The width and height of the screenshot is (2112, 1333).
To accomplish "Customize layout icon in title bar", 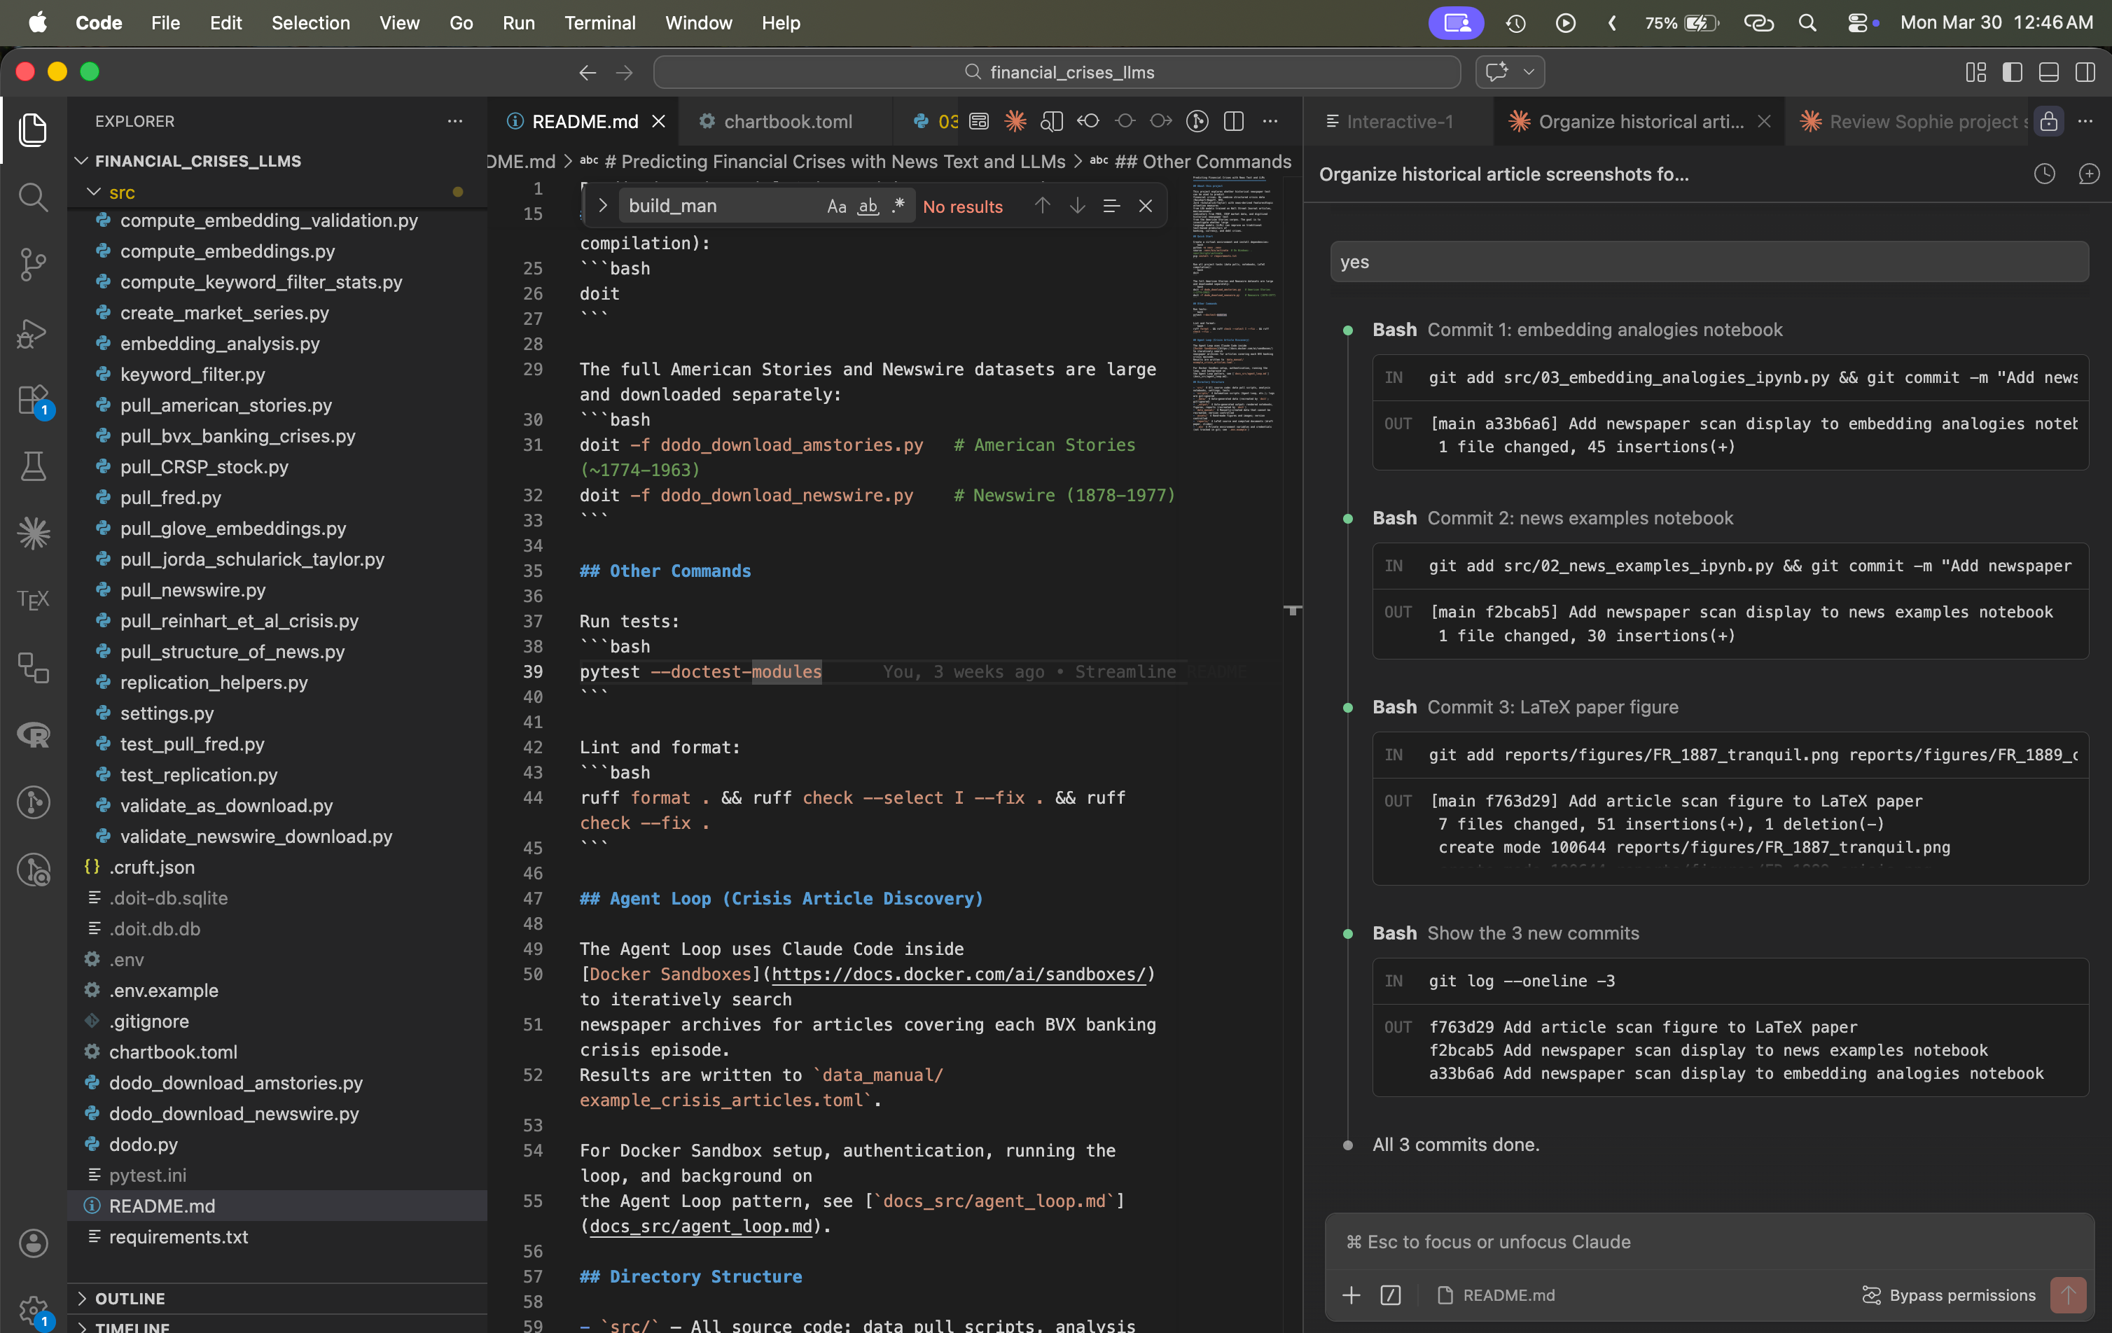I will (1976, 72).
